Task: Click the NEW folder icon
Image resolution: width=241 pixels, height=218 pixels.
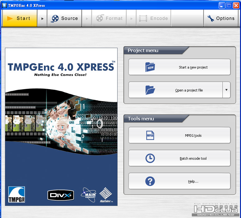Action: (150, 67)
